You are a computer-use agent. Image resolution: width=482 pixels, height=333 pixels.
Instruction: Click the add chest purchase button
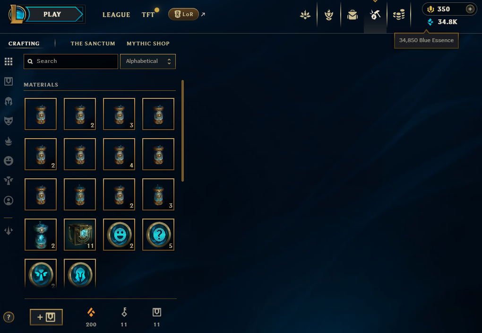click(x=46, y=317)
